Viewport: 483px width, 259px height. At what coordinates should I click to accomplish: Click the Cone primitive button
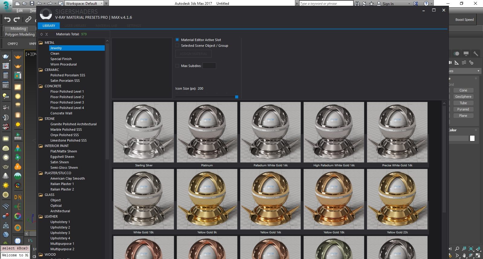point(463,90)
